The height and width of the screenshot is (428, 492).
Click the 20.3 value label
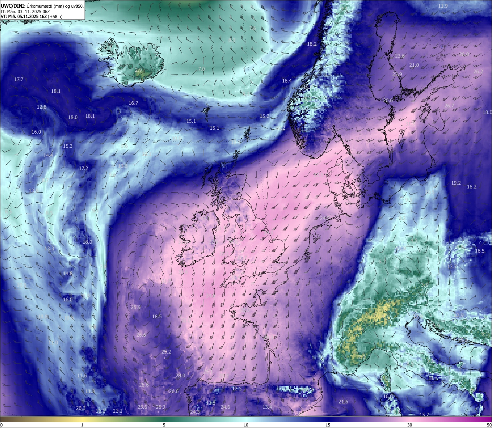(x=81, y=408)
